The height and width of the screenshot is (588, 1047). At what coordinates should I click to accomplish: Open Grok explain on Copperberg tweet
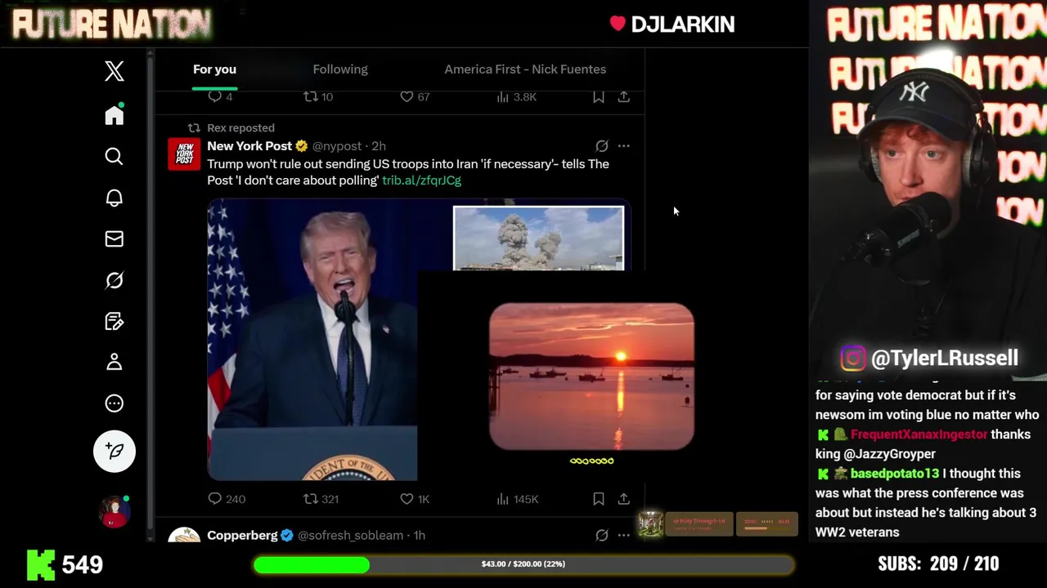pyautogui.click(x=602, y=536)
